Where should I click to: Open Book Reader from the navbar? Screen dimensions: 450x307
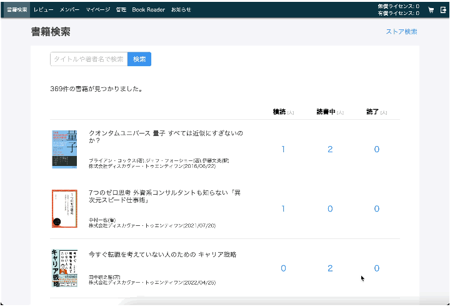pos(148,10)
